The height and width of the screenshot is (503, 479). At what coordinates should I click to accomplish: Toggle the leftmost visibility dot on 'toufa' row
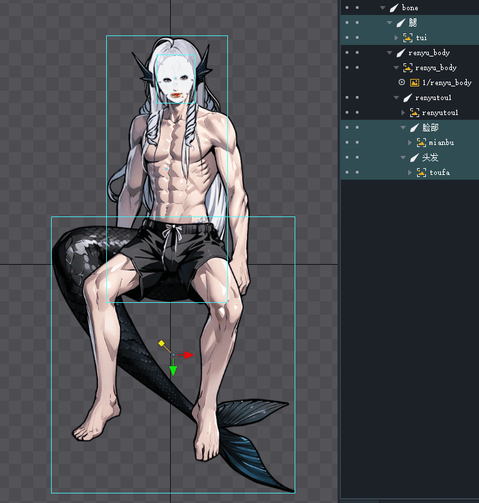click(346, 172)
